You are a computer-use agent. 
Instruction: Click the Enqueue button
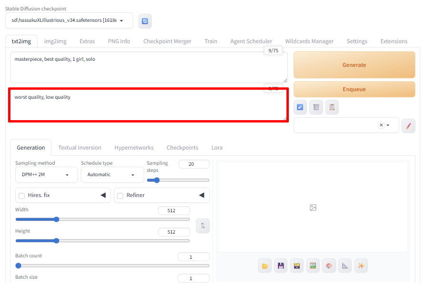tap(354, 89)
